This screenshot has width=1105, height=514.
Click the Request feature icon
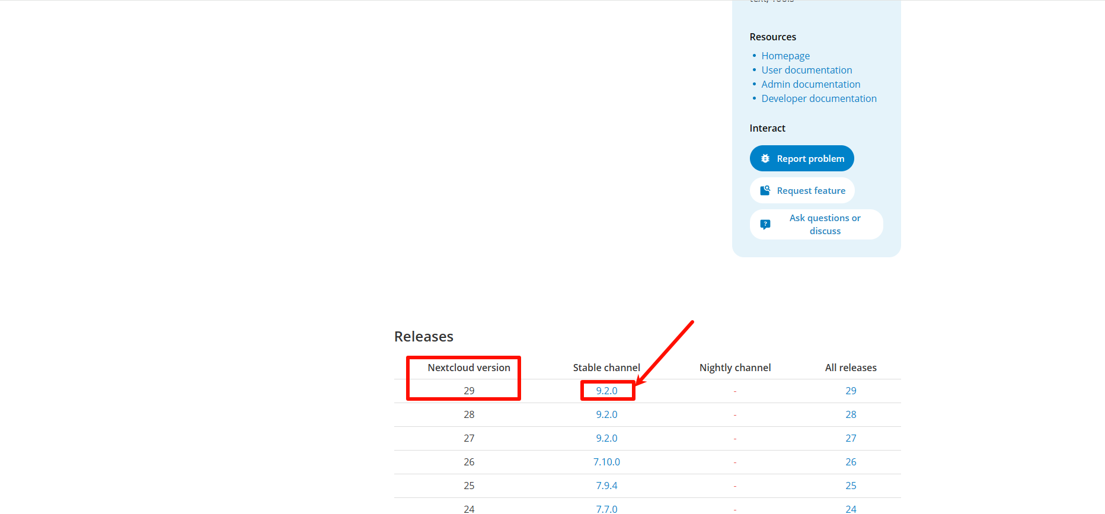point(765,190)
